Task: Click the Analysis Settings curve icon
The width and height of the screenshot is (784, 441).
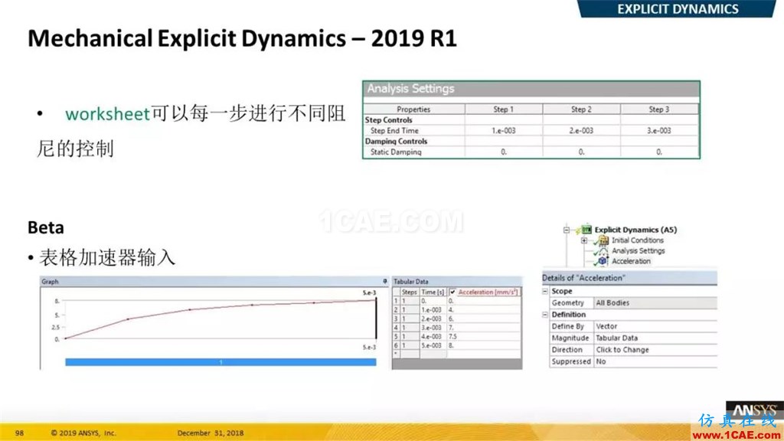Action: pyautogui.click(x=603, y=251)
